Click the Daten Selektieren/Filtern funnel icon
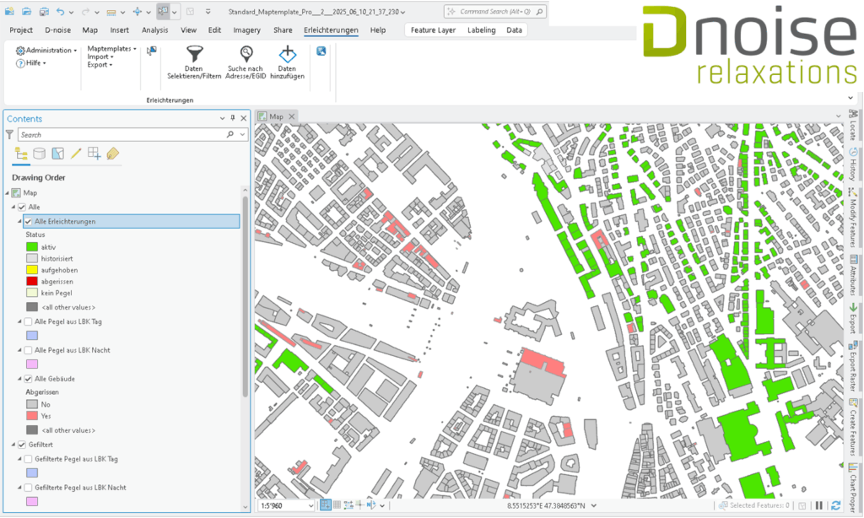 (194, 55)
